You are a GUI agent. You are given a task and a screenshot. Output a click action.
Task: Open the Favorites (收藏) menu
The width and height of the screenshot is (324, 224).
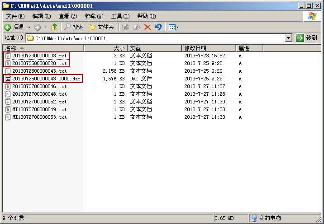(94, 16)
